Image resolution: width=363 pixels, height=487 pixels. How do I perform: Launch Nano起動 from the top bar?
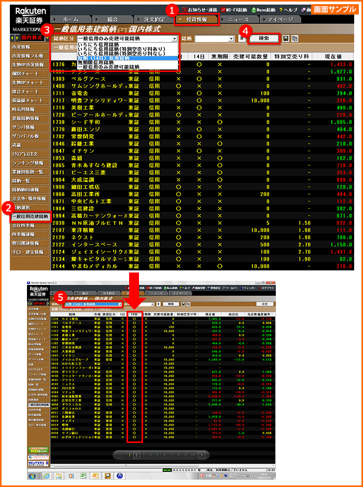click(263, 10)
